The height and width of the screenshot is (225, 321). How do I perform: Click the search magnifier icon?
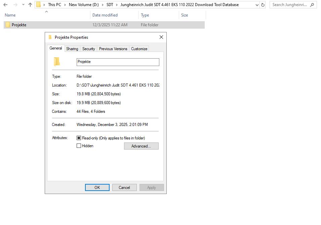(312, 5)
